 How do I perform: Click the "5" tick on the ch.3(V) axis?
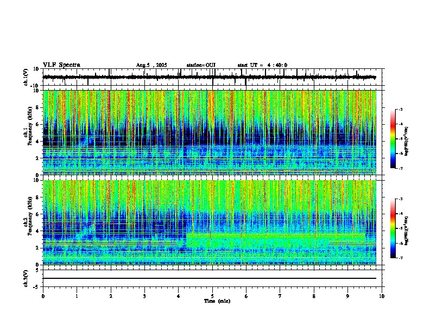point(37,270)
